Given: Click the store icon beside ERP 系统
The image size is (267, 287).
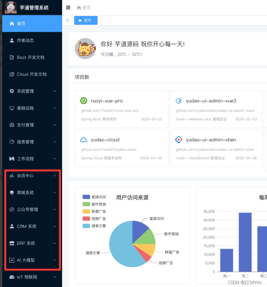Looking at the screenshot, I should (12, 243).
